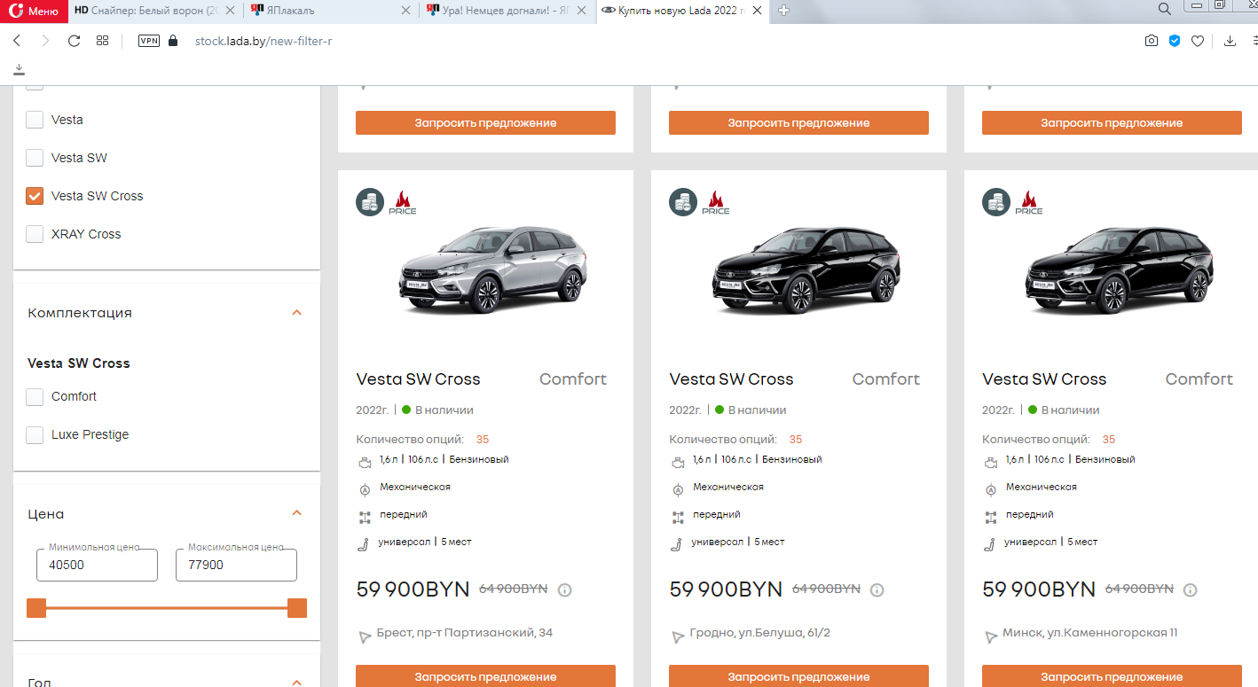Open the black car photo on Гродно card
Image resolution: width=1258 pixels, height=687 pixels.
click(806, 269)
